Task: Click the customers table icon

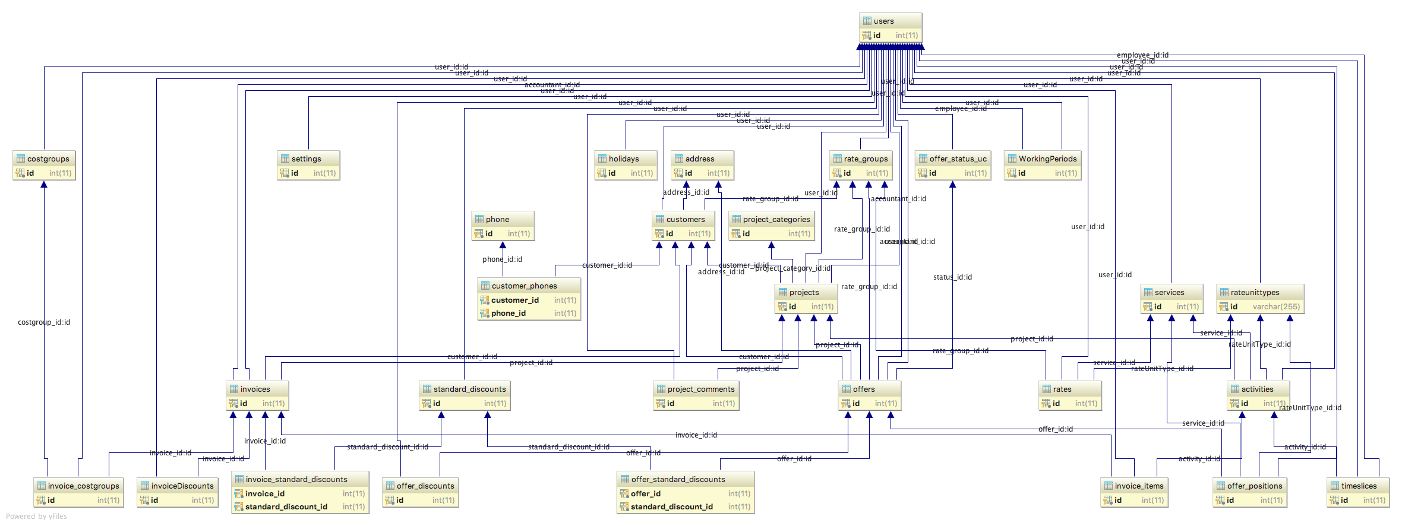Action: [x=660, y=219]
